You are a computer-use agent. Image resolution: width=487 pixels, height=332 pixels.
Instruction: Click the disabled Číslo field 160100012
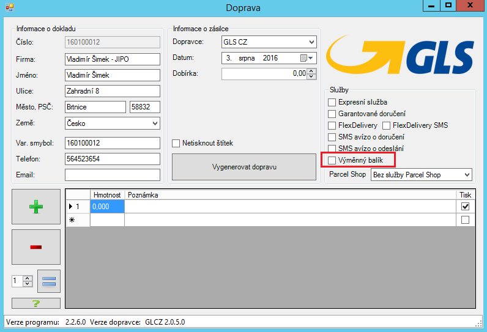point(113,42)
